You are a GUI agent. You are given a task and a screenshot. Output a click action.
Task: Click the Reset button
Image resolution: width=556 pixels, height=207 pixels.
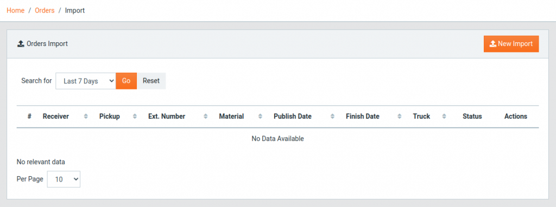pyautogui.click(x=151, y=81)
